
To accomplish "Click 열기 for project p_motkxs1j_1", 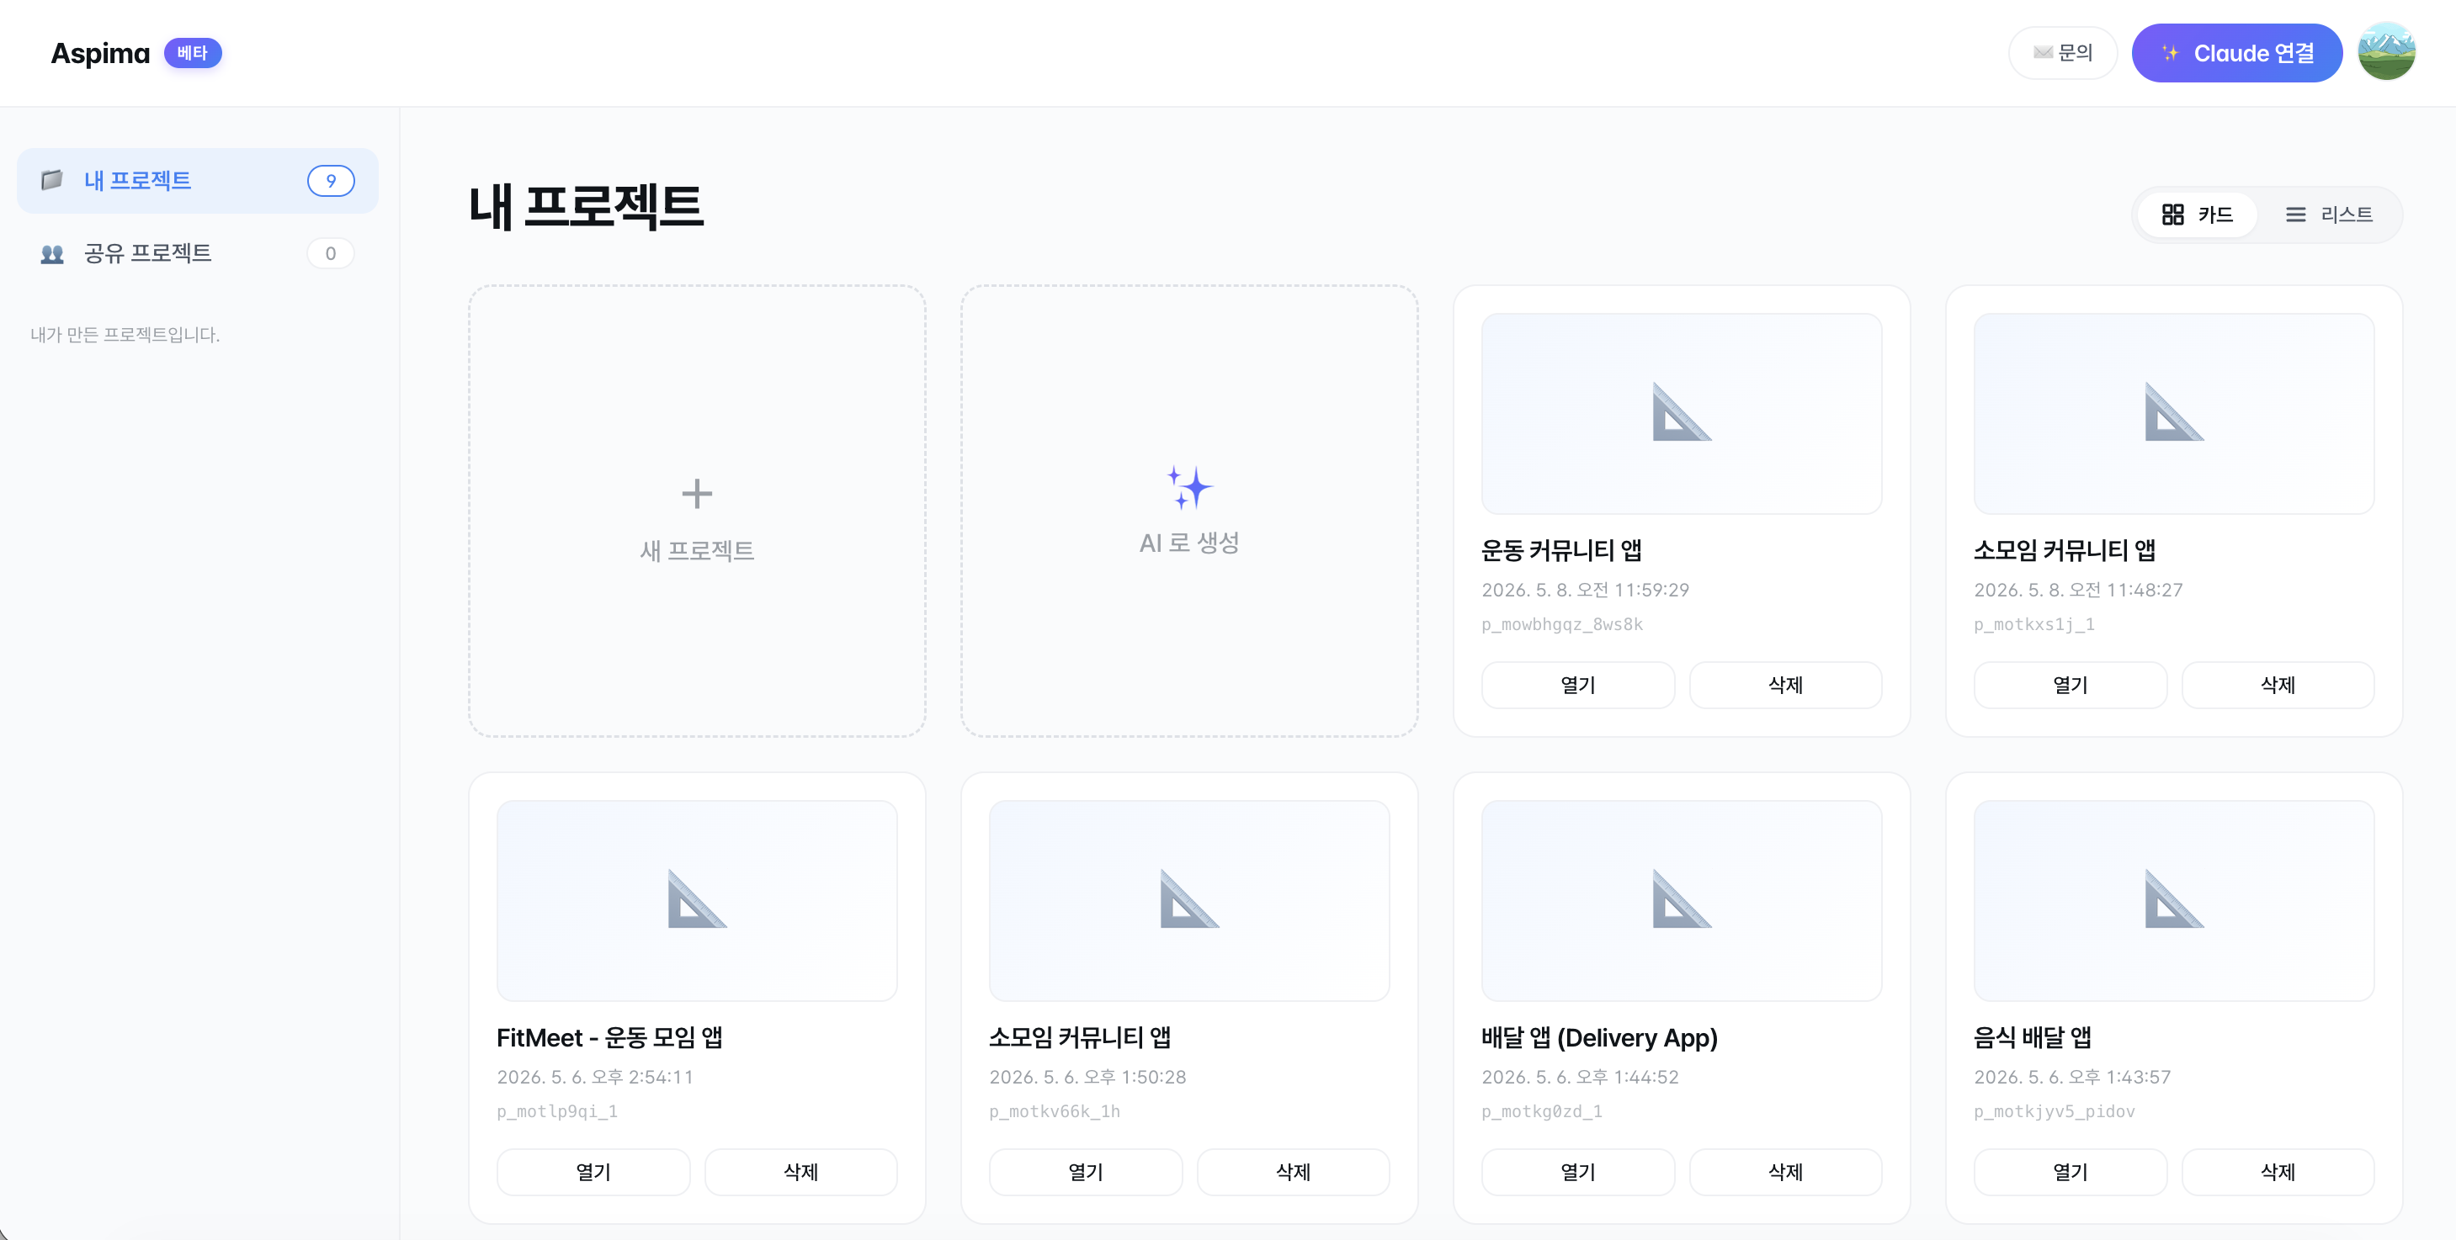I will click(2070, 686).
